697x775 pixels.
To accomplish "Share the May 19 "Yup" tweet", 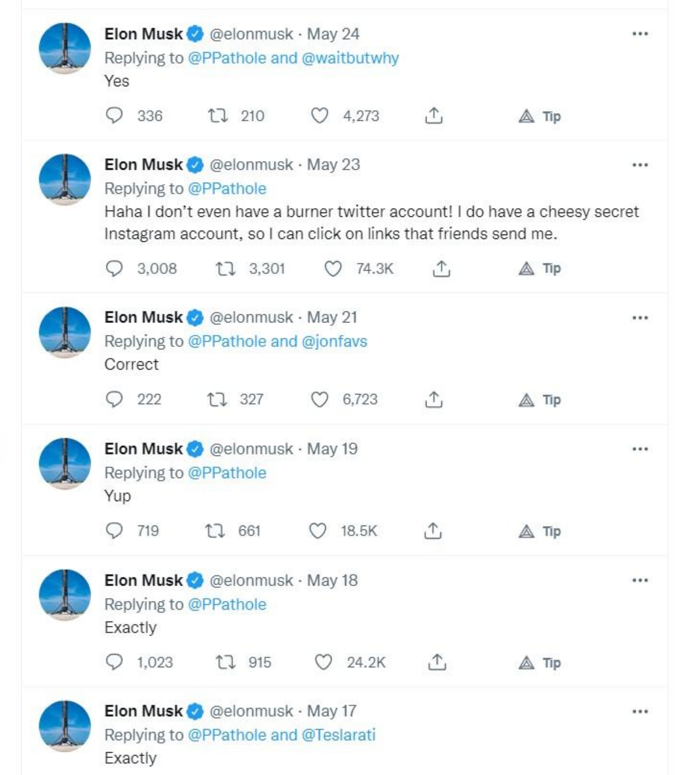I will [x=433, y=531].
